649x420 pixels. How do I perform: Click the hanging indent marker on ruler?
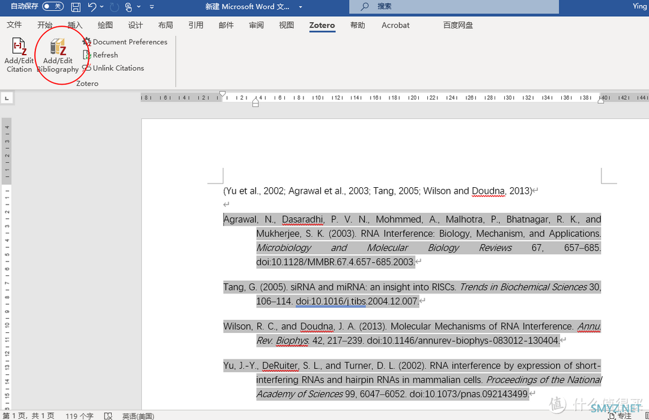click(256, 101)
